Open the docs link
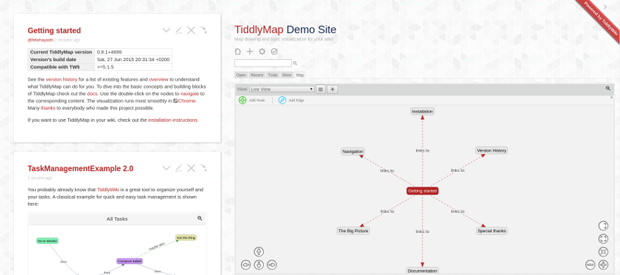The image size is (620, 275). pyautogui.click(x=92, y=94)
